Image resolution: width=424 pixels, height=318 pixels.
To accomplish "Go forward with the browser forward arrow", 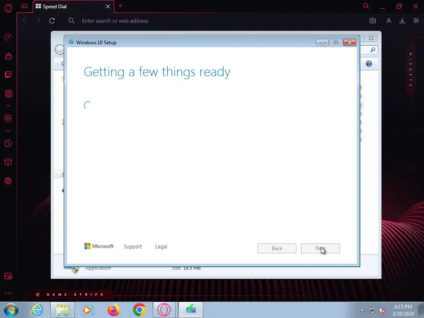I will [38, 21].
